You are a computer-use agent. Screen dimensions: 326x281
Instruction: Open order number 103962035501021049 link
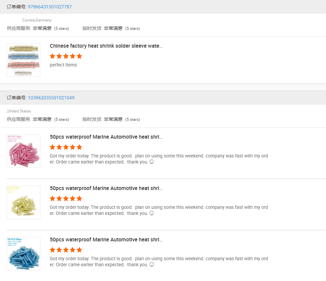(51, 98)
